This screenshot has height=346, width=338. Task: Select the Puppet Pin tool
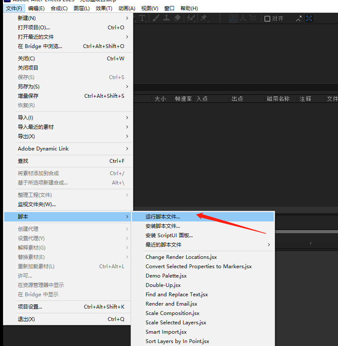click(x=204, y=18)
